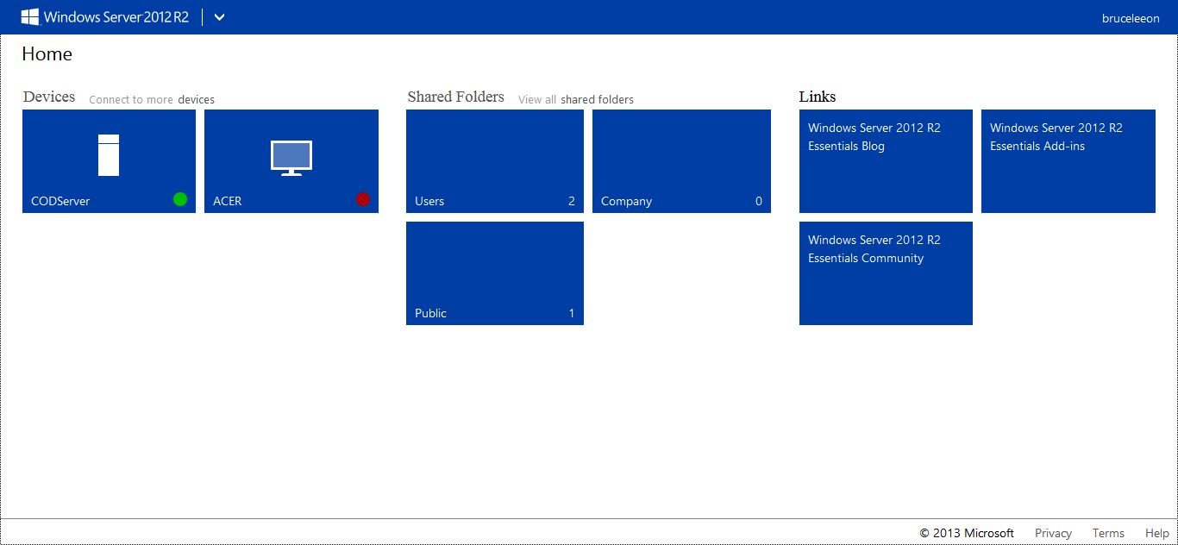This screenshot has width=1178, height=545.
Task: Click the Windows logo icon in header
Action: tap(30, 16)
